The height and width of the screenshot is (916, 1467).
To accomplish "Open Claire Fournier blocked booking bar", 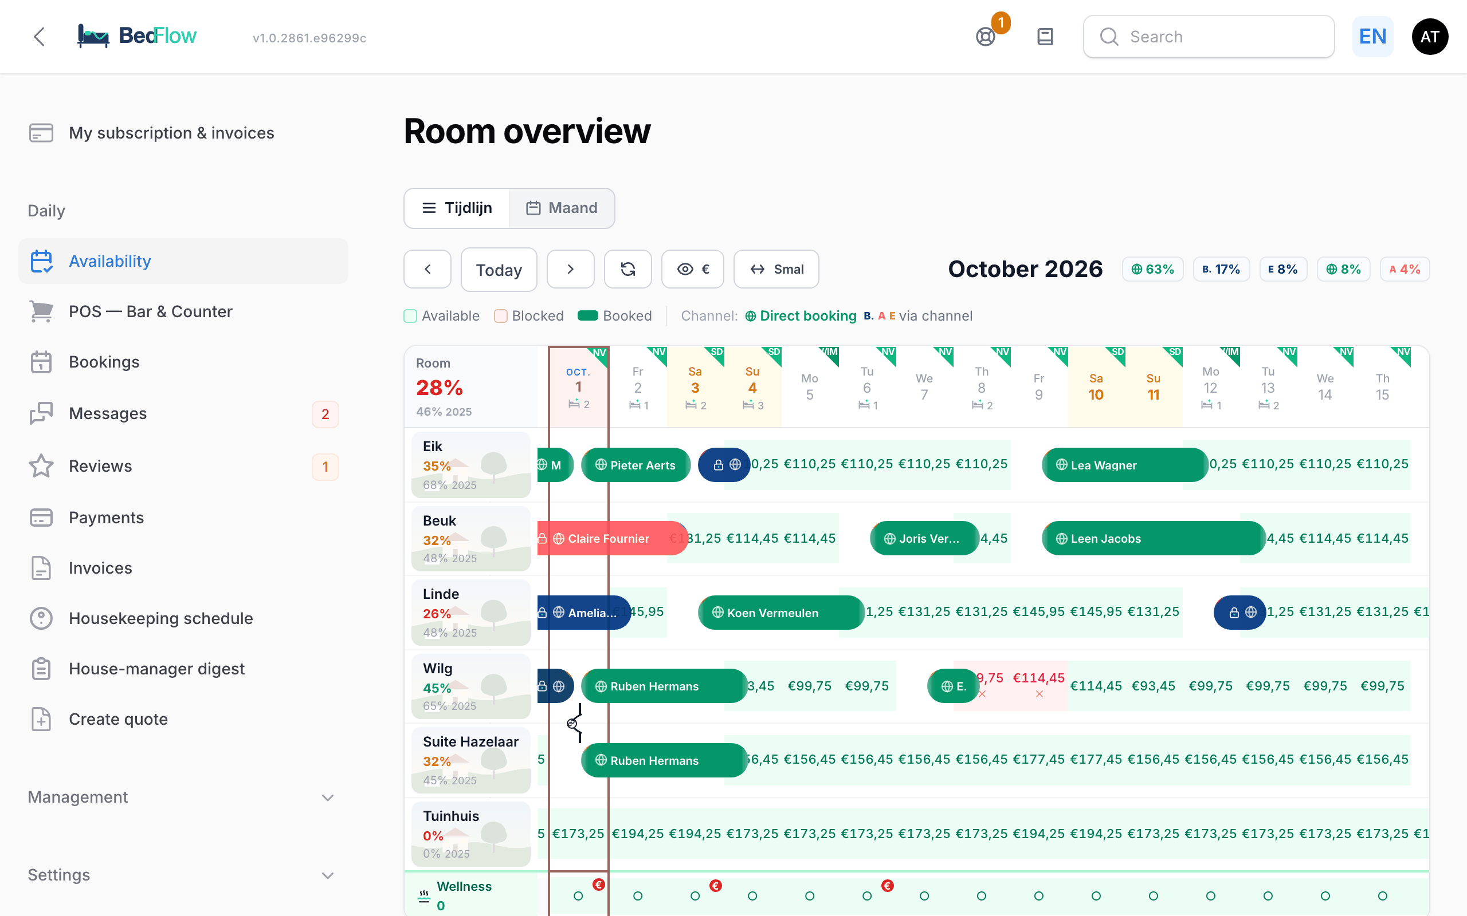I will pos(612,538).
